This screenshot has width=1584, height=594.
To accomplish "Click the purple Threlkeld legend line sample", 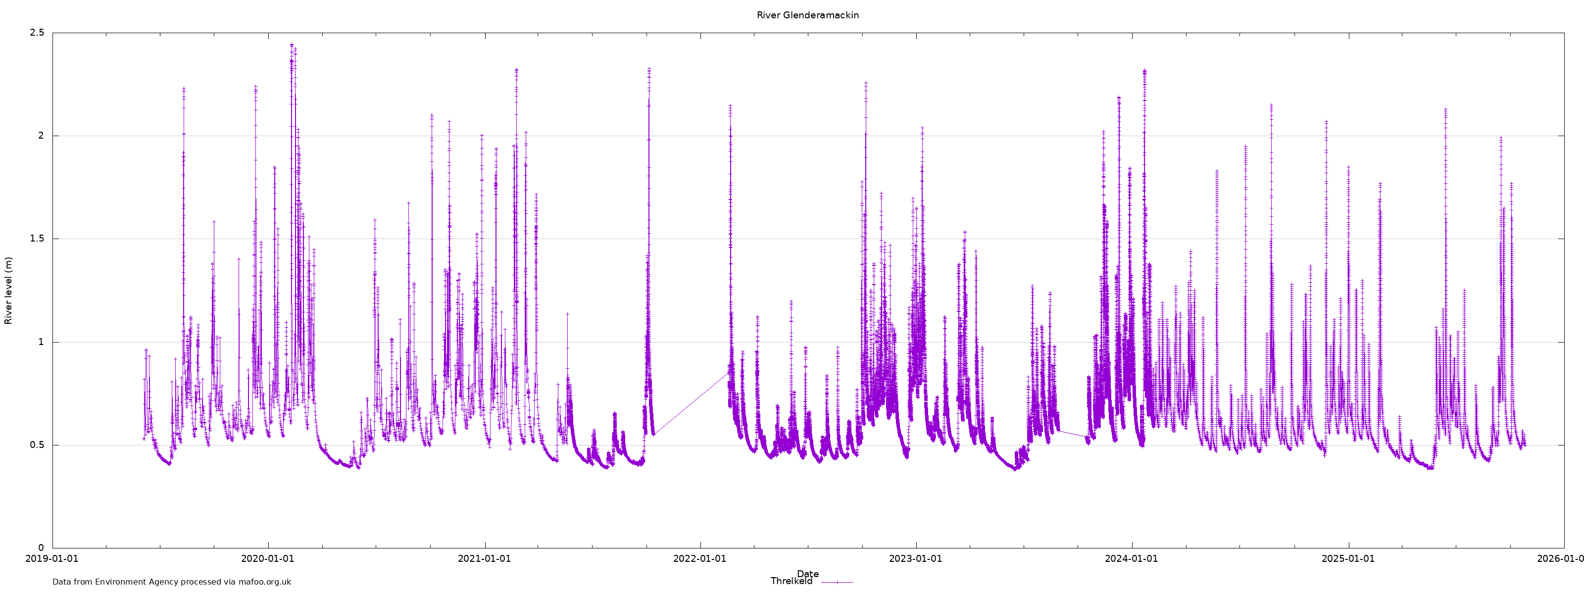I will (x=837, y=582).
